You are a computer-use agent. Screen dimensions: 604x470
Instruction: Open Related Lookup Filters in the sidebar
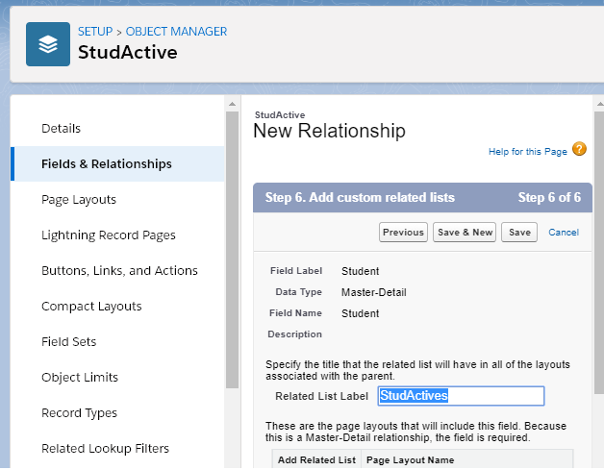106,449
